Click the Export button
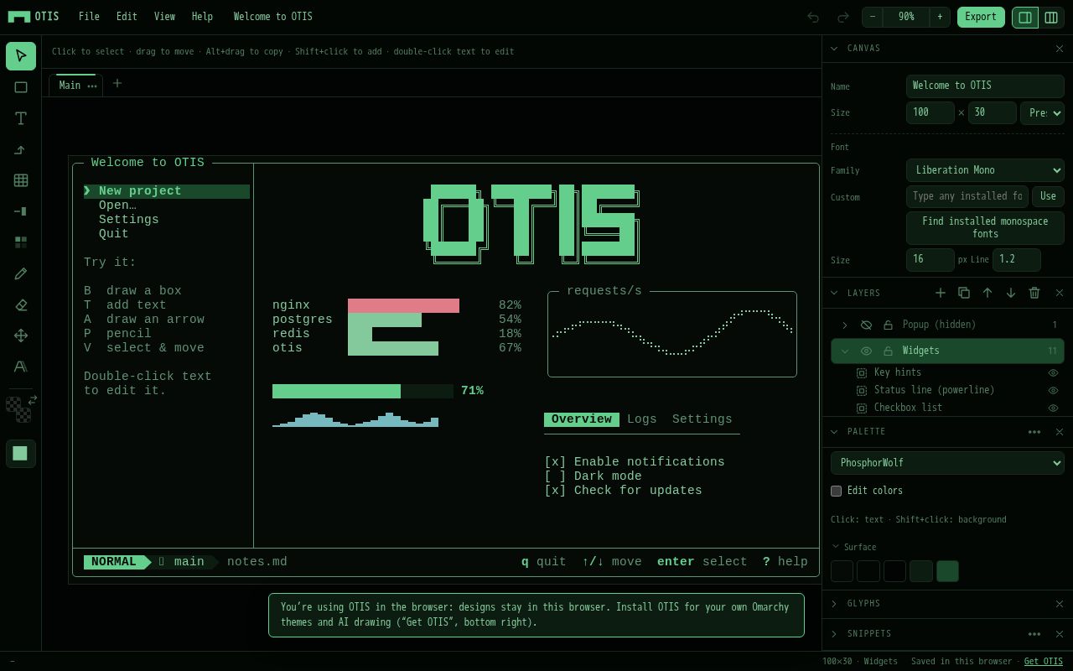The image size is (1073, 671). click(x=981, y=17)
